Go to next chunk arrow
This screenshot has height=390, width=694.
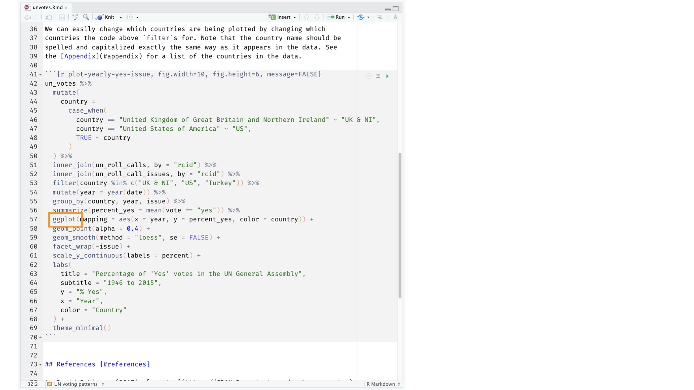pyautogui.click(x=317, y=17)
